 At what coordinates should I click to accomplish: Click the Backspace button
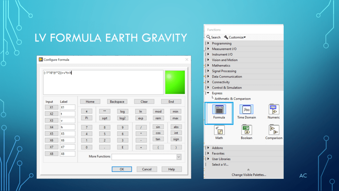[117, 102]
